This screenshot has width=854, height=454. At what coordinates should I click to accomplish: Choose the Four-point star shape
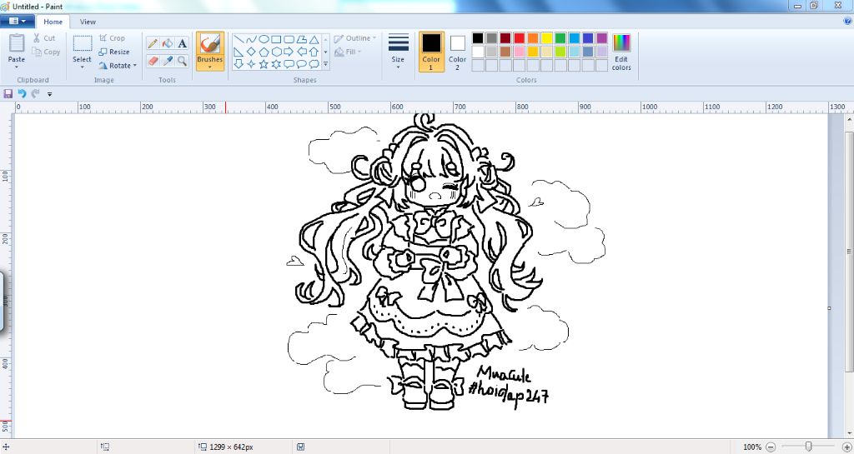pos(251,64)
